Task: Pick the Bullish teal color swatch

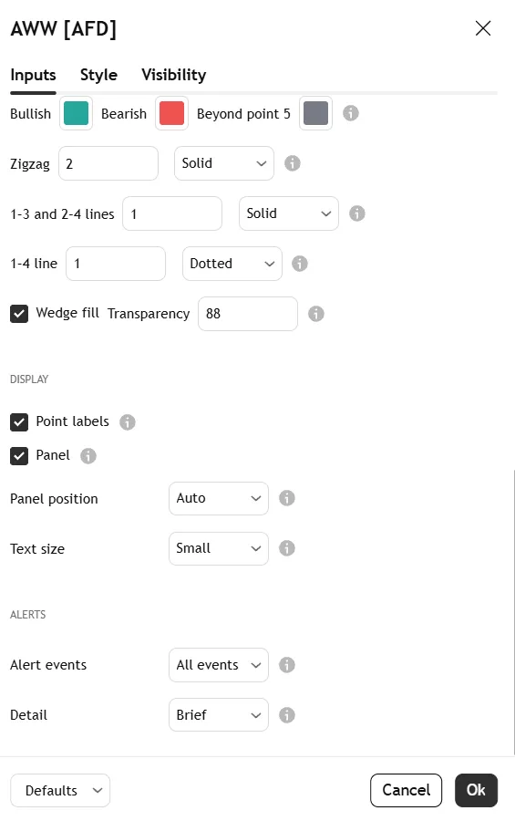Action: click(x=76, y=113)
